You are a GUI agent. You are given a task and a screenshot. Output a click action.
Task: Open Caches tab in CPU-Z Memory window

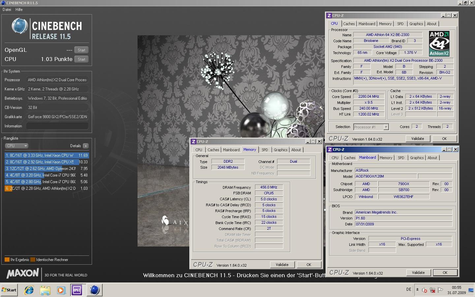213,150
